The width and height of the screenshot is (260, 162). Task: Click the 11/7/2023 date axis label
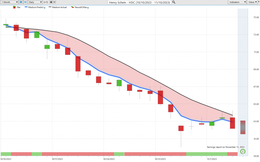(212, 159)
